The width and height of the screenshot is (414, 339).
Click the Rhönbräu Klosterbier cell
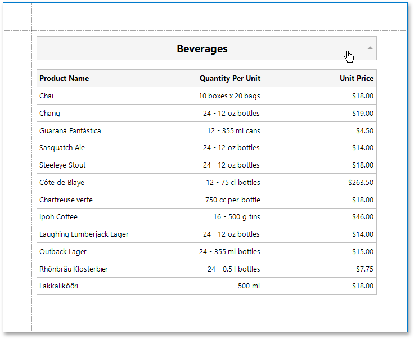click(74, 269)
